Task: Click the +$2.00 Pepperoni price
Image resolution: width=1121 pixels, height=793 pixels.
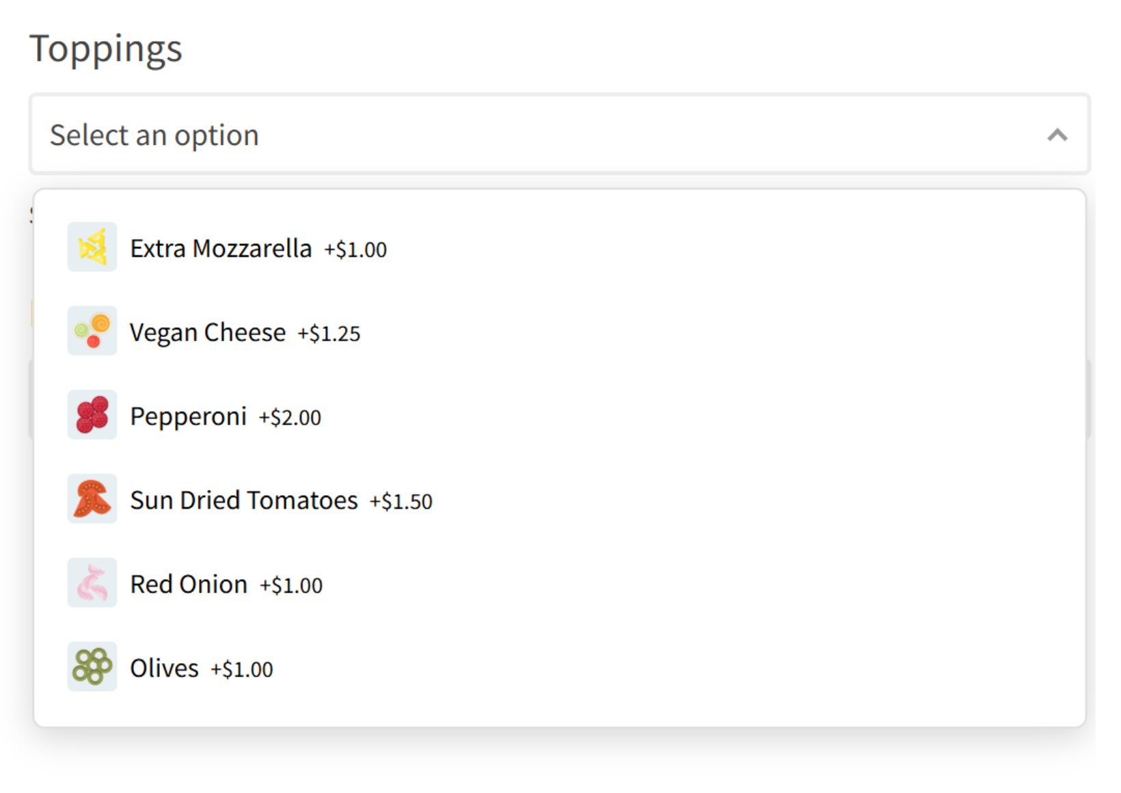Action: (x=290, y=418)
